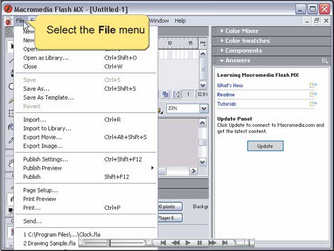Image resolution: width=334 pixels, height=251 pixels.
Task: Click the Tutorials launch icon
Action: (313, 104)
